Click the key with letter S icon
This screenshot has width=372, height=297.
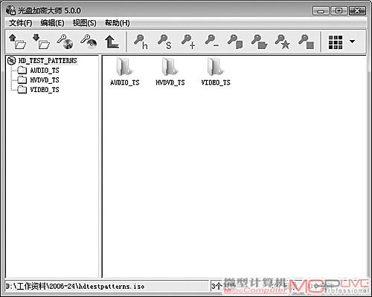[164, 42]
